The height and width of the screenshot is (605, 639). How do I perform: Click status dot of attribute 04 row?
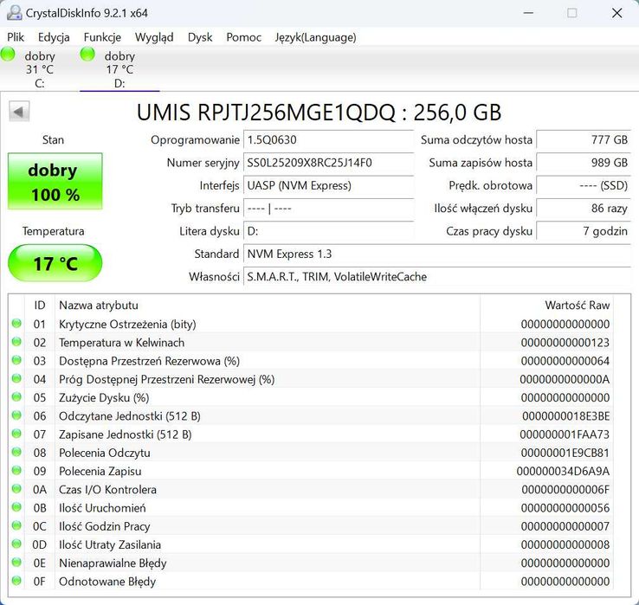pyautogui.click(x=16, y=378)
